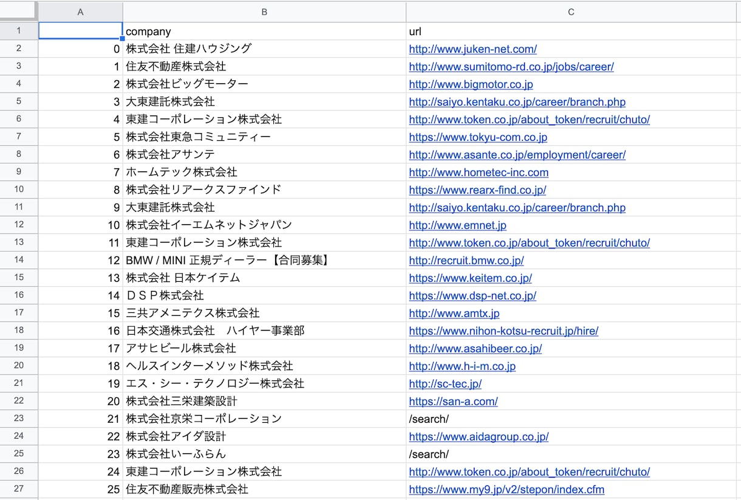Open the asante.co.jp employment link
The width and height of the screenshot is (741, 500).
[x=517, y=155]
